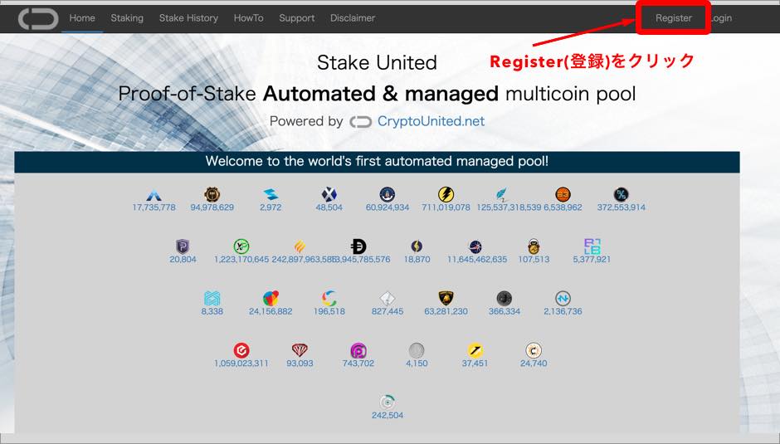Go to the Staking page

127,18
